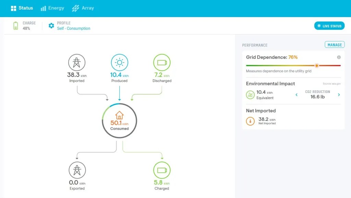
Task: Click the Manage button
Action: pos(335,45)
